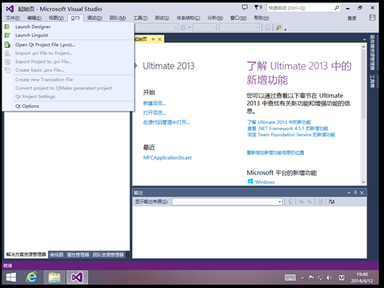Open the 工具箱 side panel tab
The height and width of the screenshot is (288, 384).
pos(372,81)
